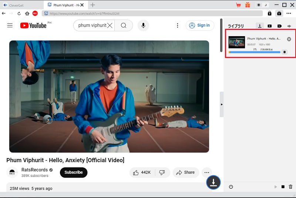Toggle light/dark theme switch
Viewport: 296px width, 198px height.
(262, 5)
